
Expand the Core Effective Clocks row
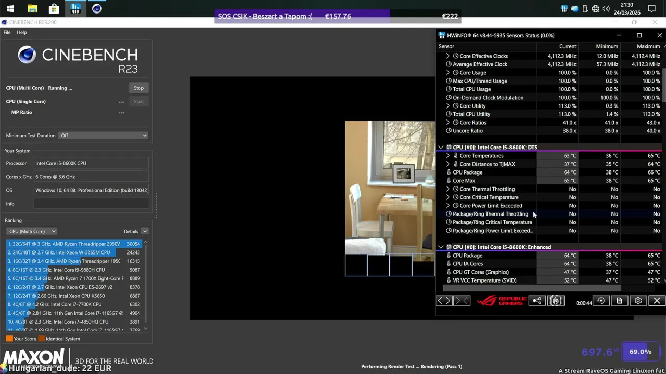click(x=448, y=56)
